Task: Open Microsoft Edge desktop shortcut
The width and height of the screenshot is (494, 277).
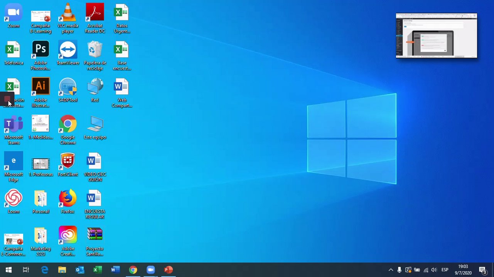Action: [x=13, y=167]
